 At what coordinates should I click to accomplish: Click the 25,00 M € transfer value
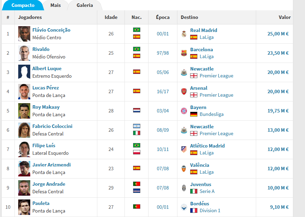[x=278, y=34]
